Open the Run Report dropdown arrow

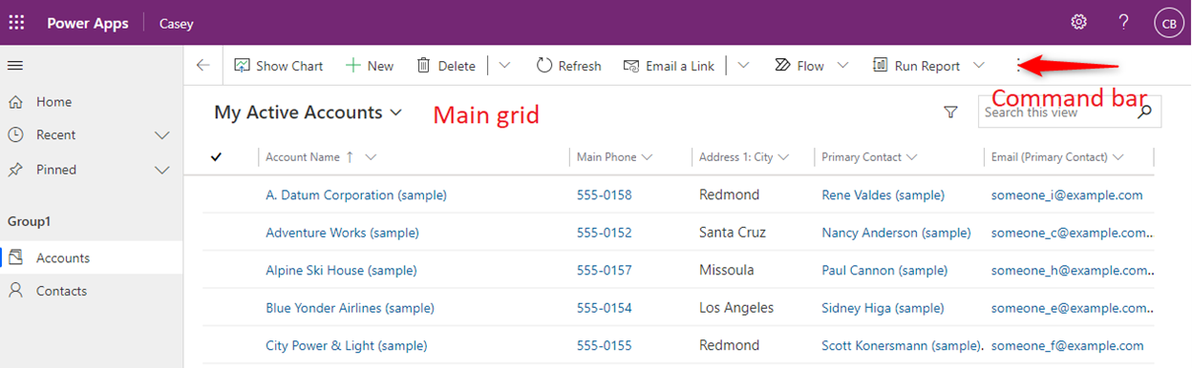979,66
